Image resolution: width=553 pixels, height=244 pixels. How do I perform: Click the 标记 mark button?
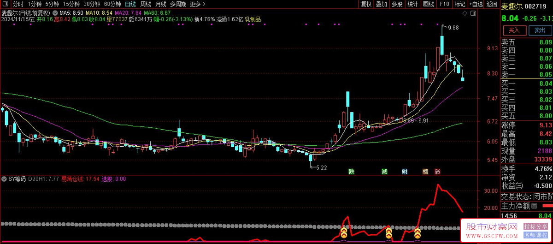pos(460,4)
